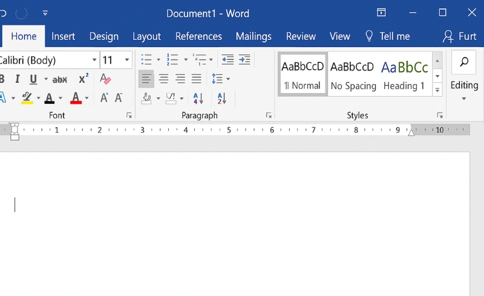Image resolution: width=484 pixels, height=296 pixels.
Task: Open the Design tab
Action: (103, 36)
